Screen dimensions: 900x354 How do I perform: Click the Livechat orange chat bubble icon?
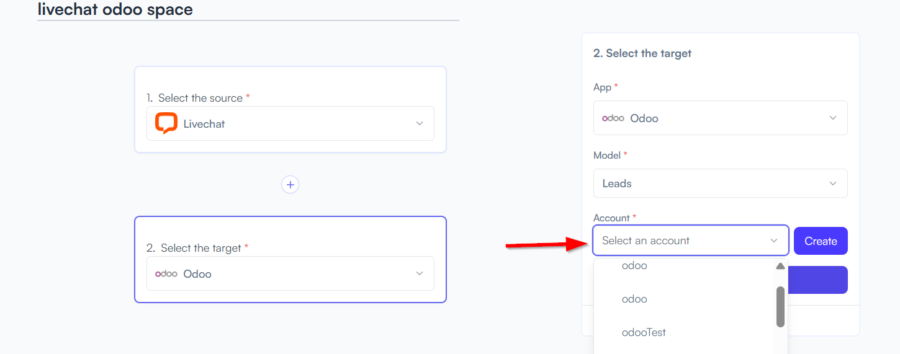point(166,123)
